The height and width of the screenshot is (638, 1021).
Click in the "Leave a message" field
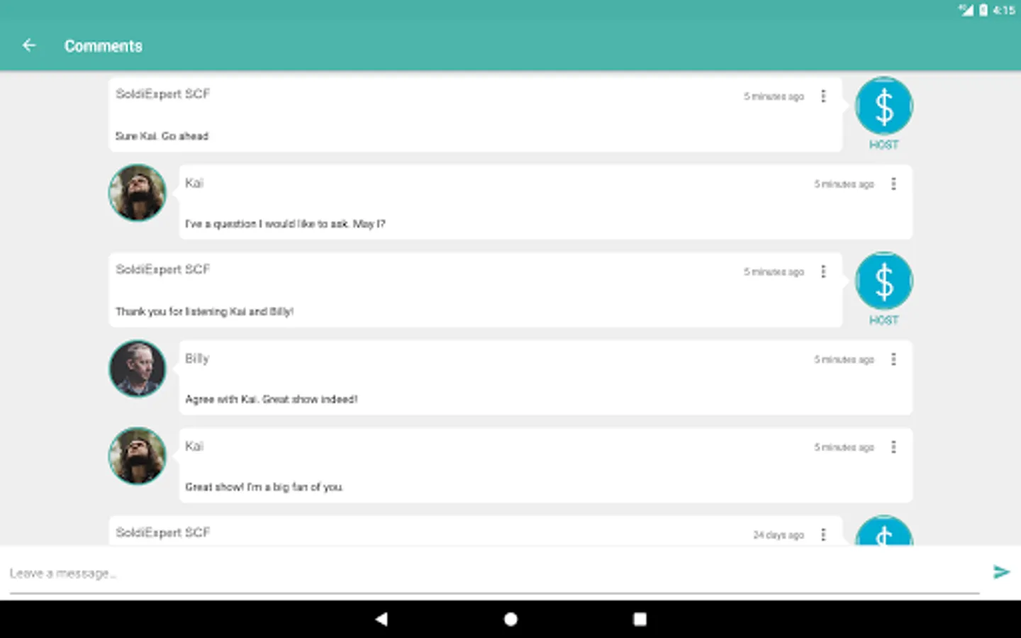[494, 573]
